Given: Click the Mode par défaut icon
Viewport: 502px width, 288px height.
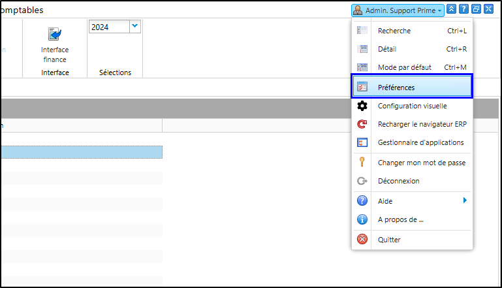Looking at the screenshot, I should click(362, 67).
